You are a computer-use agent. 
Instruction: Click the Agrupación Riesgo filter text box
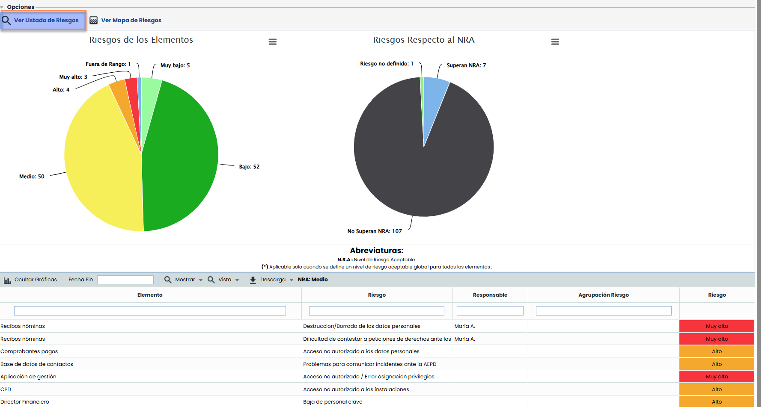coord(603,311)
